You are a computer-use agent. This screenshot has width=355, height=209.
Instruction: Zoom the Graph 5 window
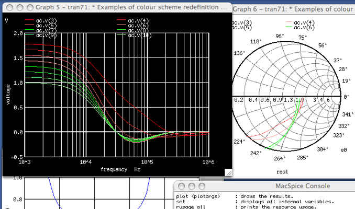coord(30,7)
